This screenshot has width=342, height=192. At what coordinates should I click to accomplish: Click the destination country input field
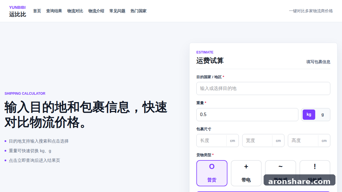(263, 88)
